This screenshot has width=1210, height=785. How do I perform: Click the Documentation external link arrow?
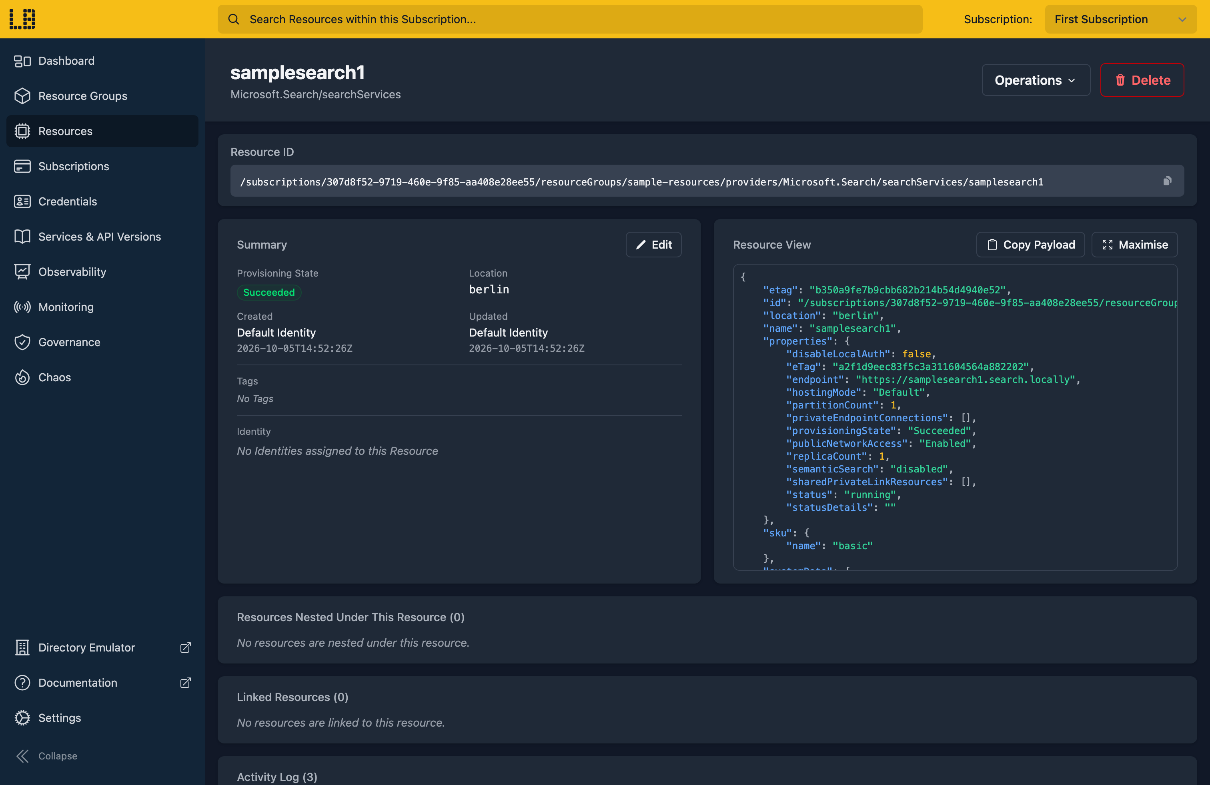pyautogui.click(x=186, y=682)
